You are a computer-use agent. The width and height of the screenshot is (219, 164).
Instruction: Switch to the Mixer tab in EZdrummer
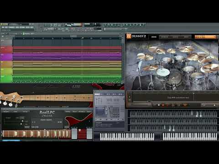pyautogui.click(x=186, y=37)
